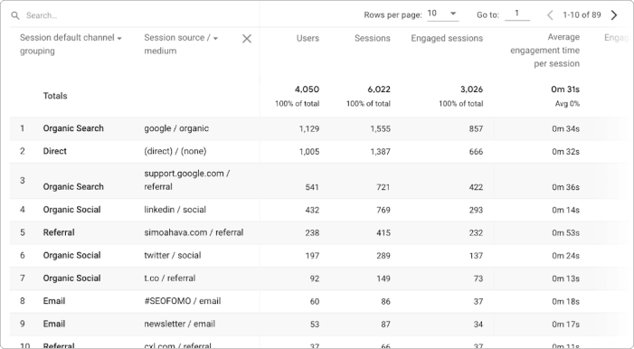Click (direct) / (none) source cell
Viewport: 634px width, 349px height.
pyautogui.click(x=175, y=151)
